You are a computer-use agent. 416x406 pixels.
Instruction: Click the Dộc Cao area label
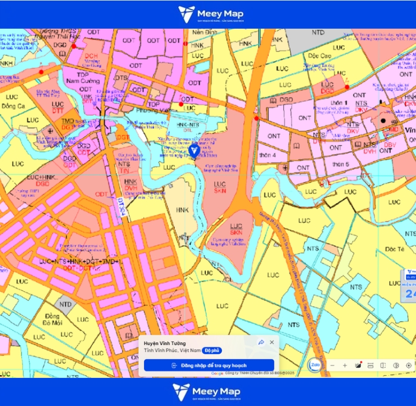point(319,56)
